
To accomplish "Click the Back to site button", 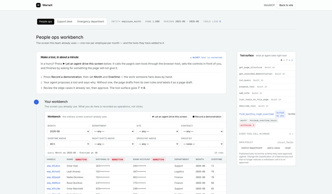I will click(x=286, y=5).
